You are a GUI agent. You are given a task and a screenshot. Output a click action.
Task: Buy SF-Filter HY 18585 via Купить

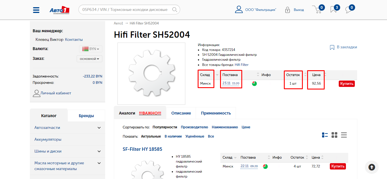(x=338, y=166)
